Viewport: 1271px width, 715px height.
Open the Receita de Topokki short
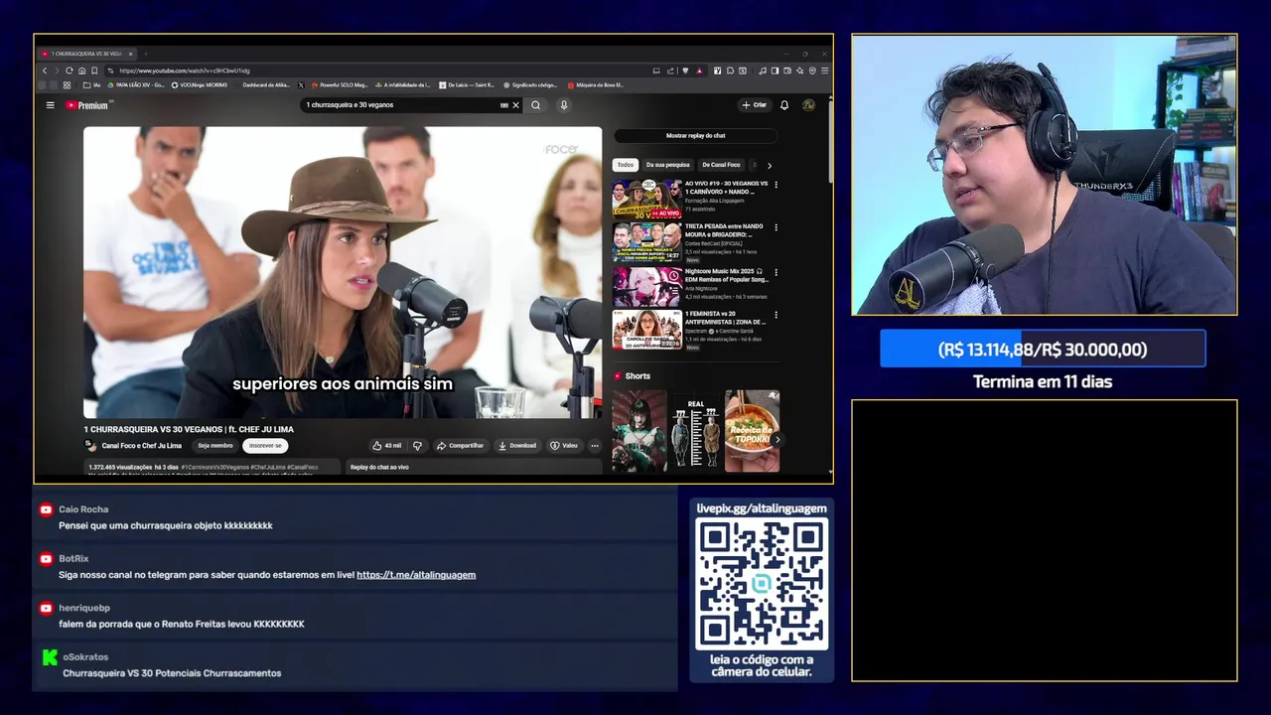[752, 430]
